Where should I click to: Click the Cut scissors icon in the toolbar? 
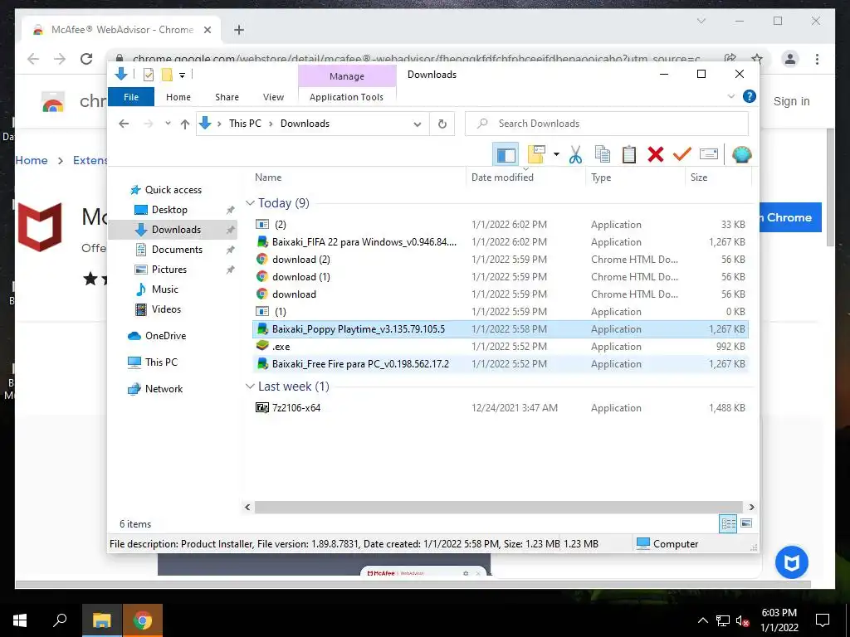pos(575,155)
